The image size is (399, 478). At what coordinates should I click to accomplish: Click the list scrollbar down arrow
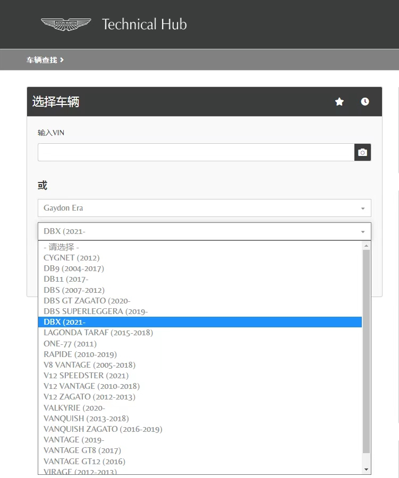(x=366, y=470)
